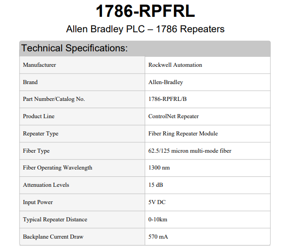This screenshot has height=250, width=284.
Task: Select the Allen-Bradley brand value
Action: (166, 82)
